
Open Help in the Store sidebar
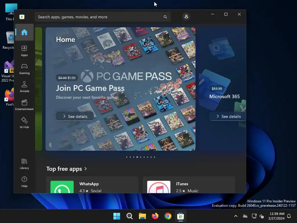[24, 182]
